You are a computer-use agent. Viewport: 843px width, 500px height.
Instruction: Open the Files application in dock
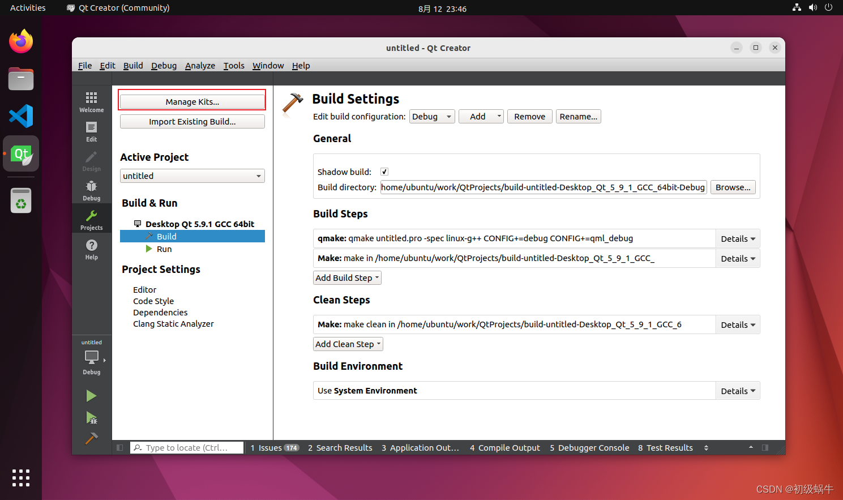pos(21,79)
